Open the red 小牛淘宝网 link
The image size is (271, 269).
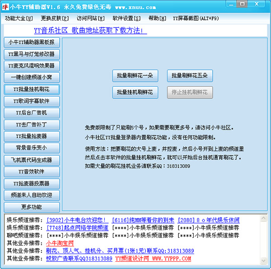[60, 243]
